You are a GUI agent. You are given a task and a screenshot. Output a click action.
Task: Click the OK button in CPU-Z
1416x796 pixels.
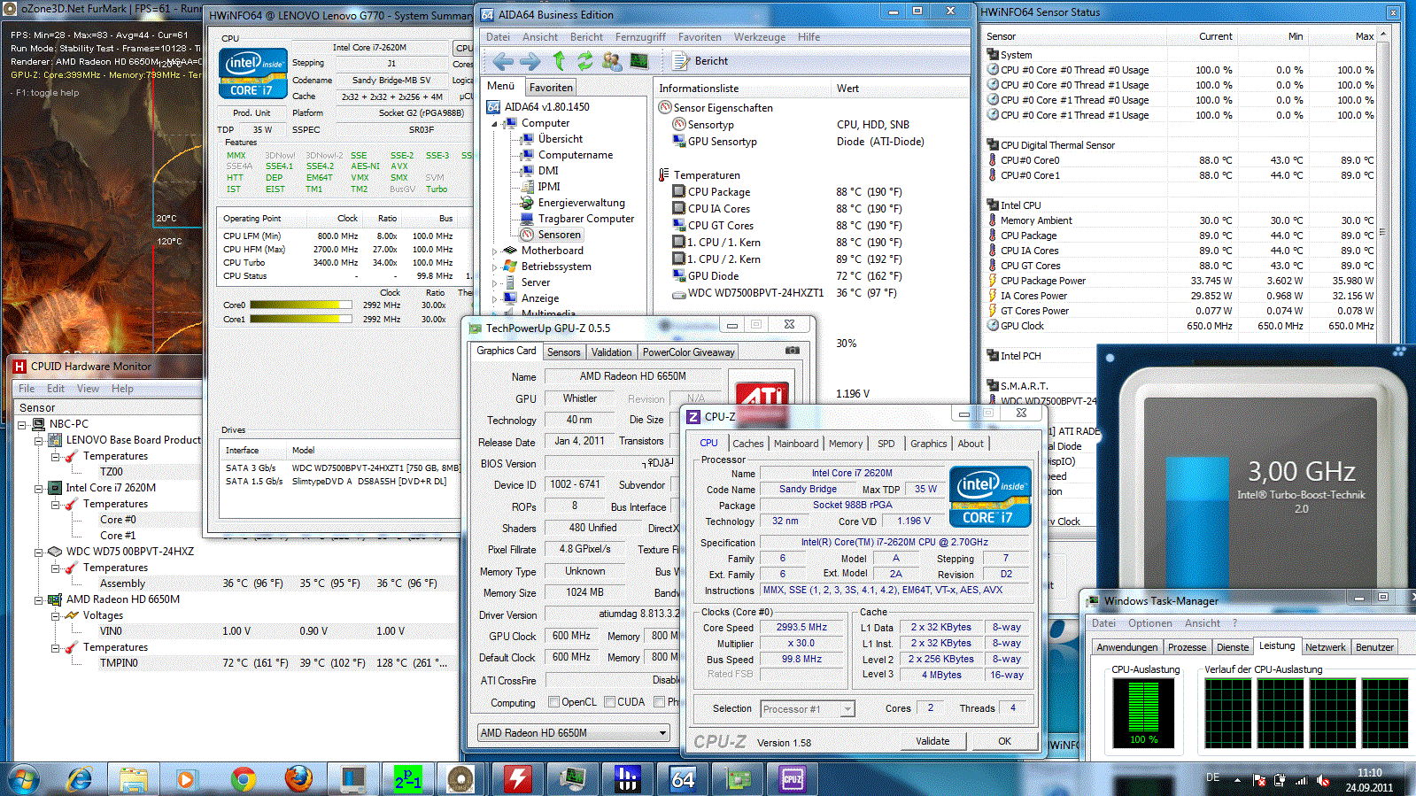(1004, 741)
